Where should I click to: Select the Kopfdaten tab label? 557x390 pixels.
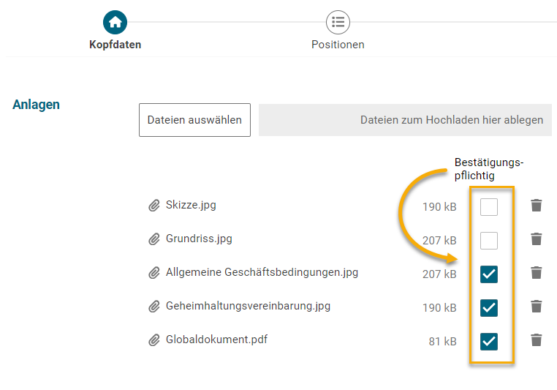tap(115, 45)
